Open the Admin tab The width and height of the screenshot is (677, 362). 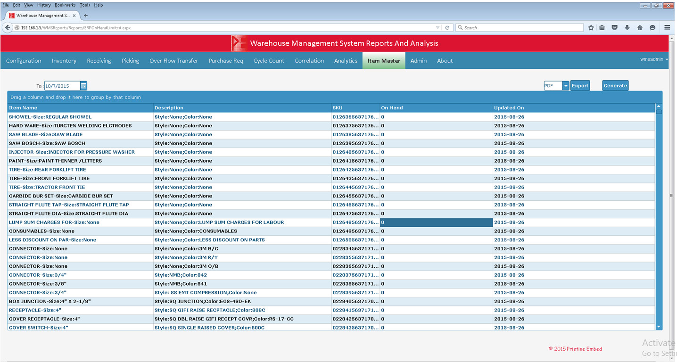(419, 61)
